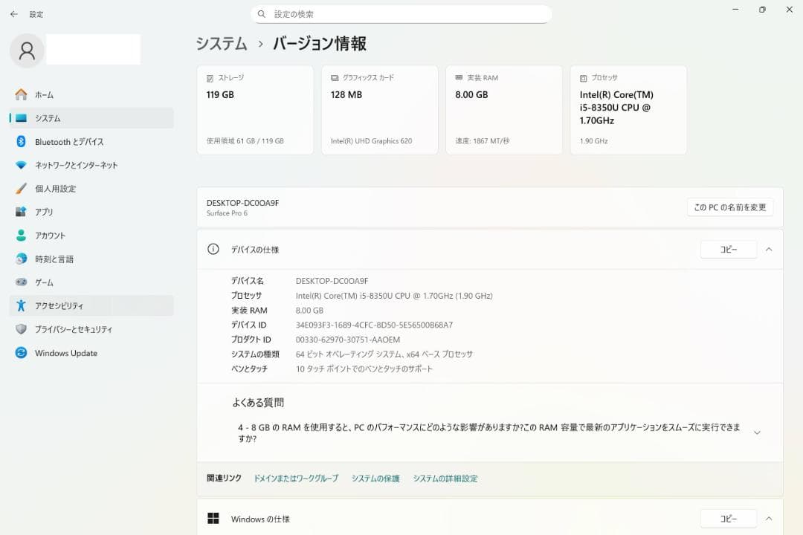Viewport: 803px width, 535px height.
Task: Open the 個人用設定 personalization icon
Action: (x=22, y=189)
